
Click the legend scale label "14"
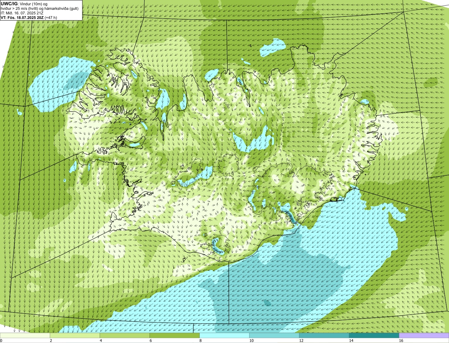pyautogui.click(x=351, y=341)
